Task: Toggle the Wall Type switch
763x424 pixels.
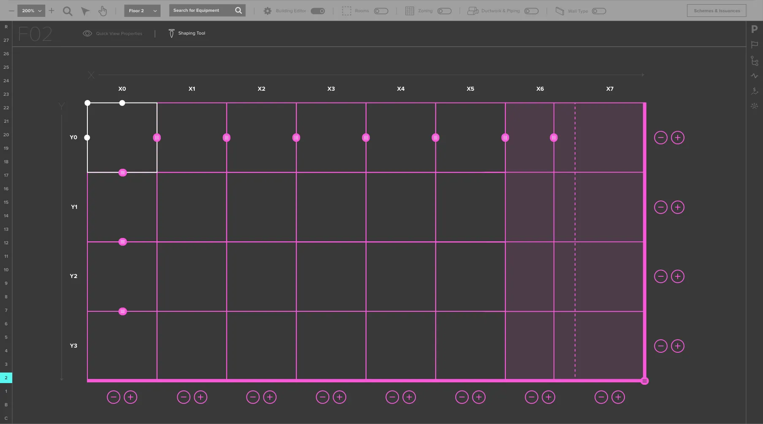Action: (599, 11)
